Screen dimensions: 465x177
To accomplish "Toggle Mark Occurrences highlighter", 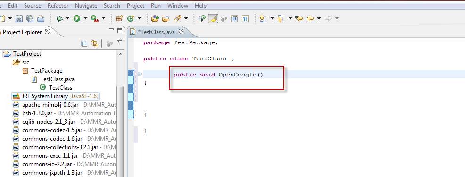I will click(x=213, y=19).
